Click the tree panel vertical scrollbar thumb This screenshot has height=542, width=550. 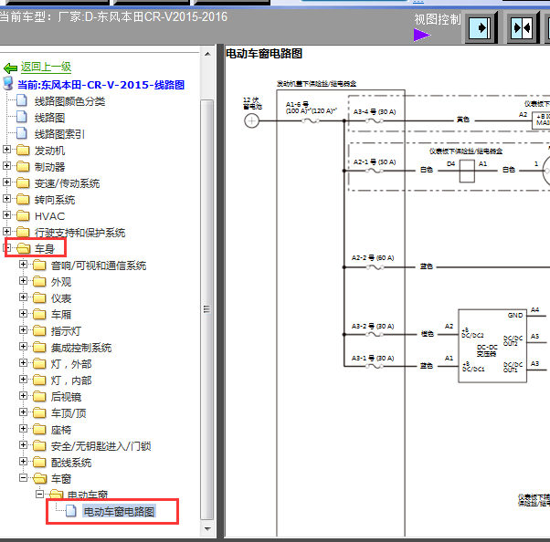pyautogui.click(x=207, y=309)
